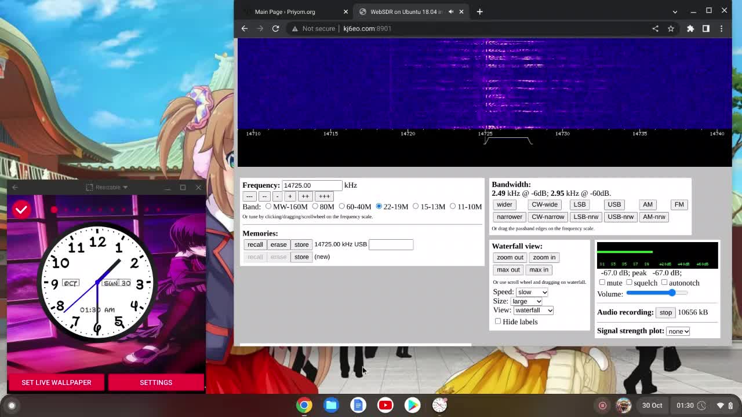The image size is (742, 417).
Task: Open a new Chrome tab
Action: (479, 12)
